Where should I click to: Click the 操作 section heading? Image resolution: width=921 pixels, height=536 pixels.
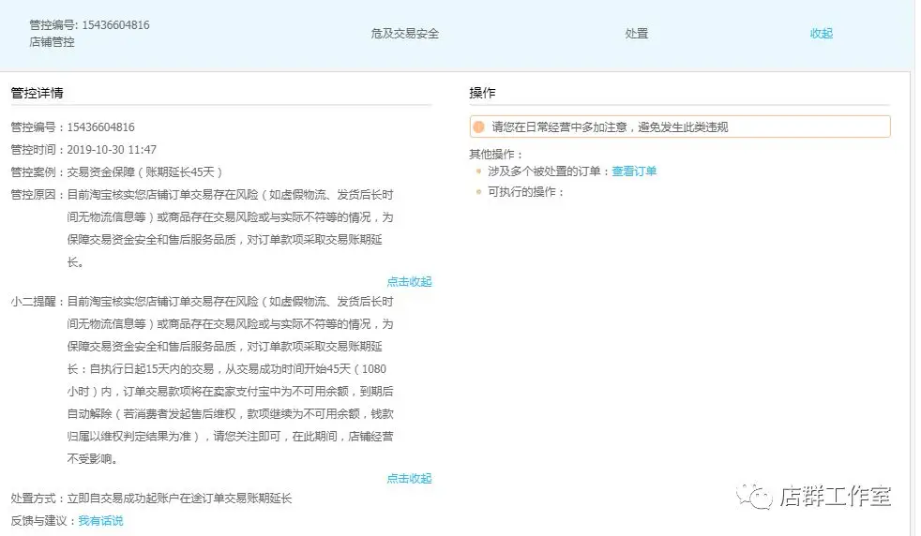(482, 93)
